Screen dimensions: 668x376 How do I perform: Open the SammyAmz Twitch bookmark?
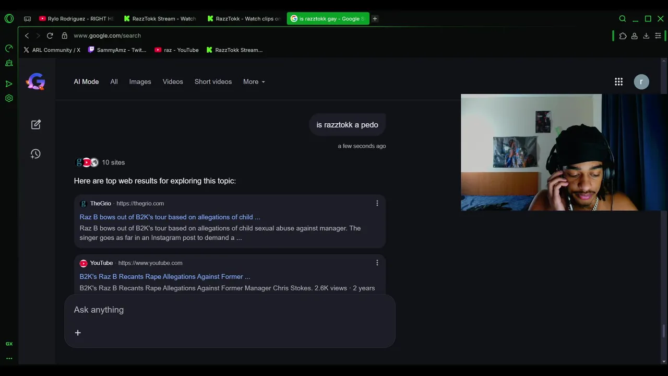pyautogui.click(x=117, y=50)
